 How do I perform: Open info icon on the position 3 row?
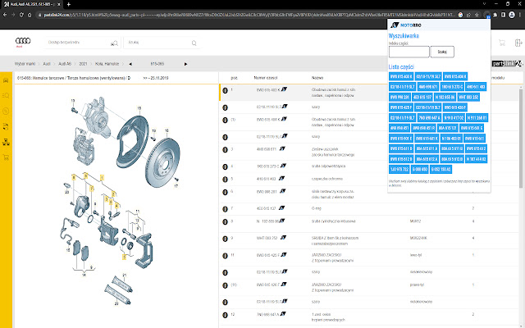click(x=225, y=149)
